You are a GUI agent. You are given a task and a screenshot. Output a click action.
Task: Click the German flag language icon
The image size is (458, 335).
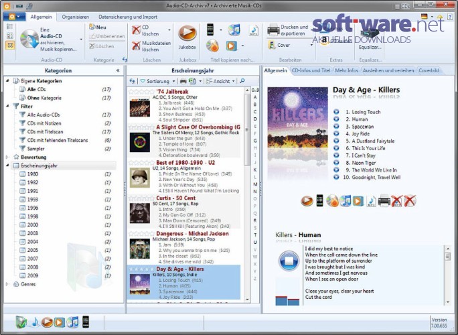pyautogui.click(x=425, y=17)
